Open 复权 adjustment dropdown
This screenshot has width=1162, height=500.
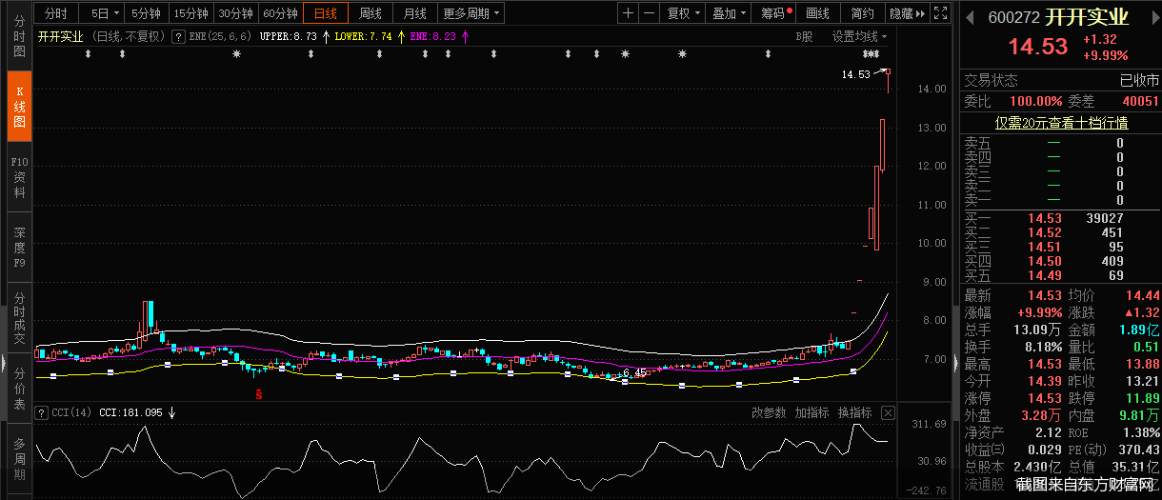[x=683, y=13]
